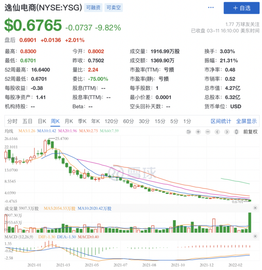Click the 委比 value -75.00%
The width and height of the screenshot is (262, 270).
(98, 79)
